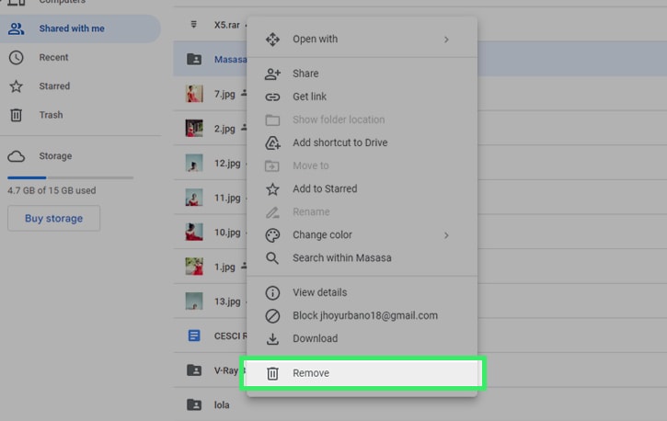Select the 13.jpg file name
The width and height of the screenshot is (667, 421).
(227, 302)
